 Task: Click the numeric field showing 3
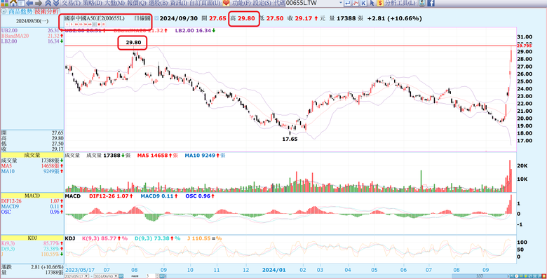click(149, 276)
